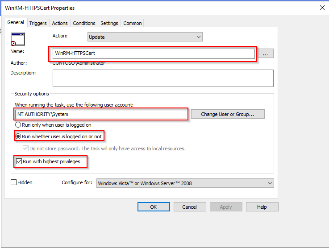Open the Action dropdown set to Update
The width and height of the screenshot is (329, 248).
click(145, 37)
